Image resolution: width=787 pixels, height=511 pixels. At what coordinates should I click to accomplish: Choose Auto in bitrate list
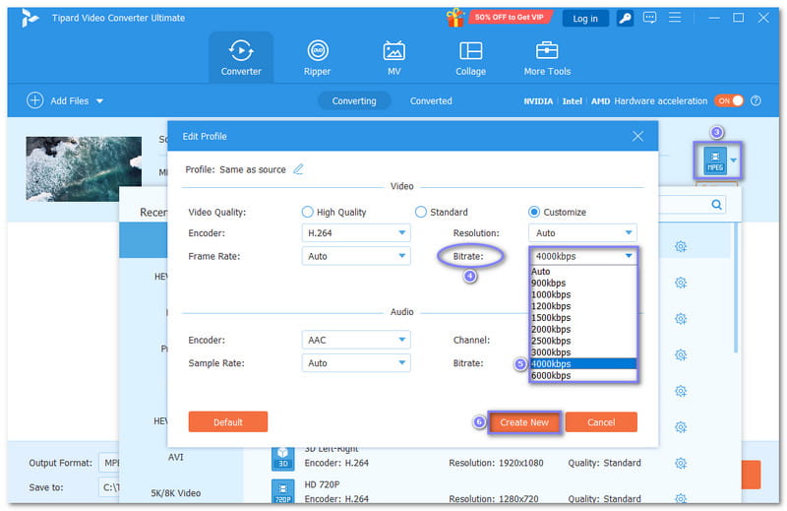583,272
